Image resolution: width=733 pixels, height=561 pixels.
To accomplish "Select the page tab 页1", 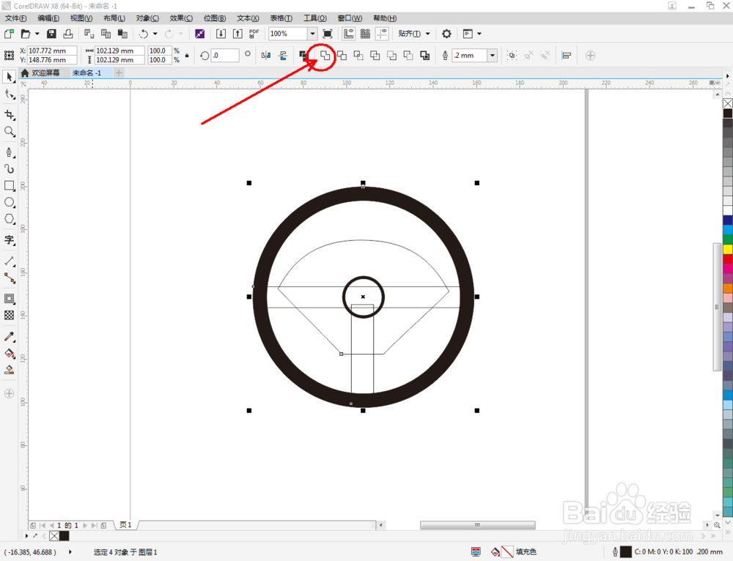I will 125,525.
